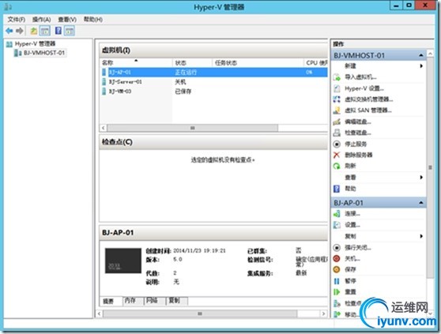
Task: Refresh the host with 刷新
Action: coord(350,166)
